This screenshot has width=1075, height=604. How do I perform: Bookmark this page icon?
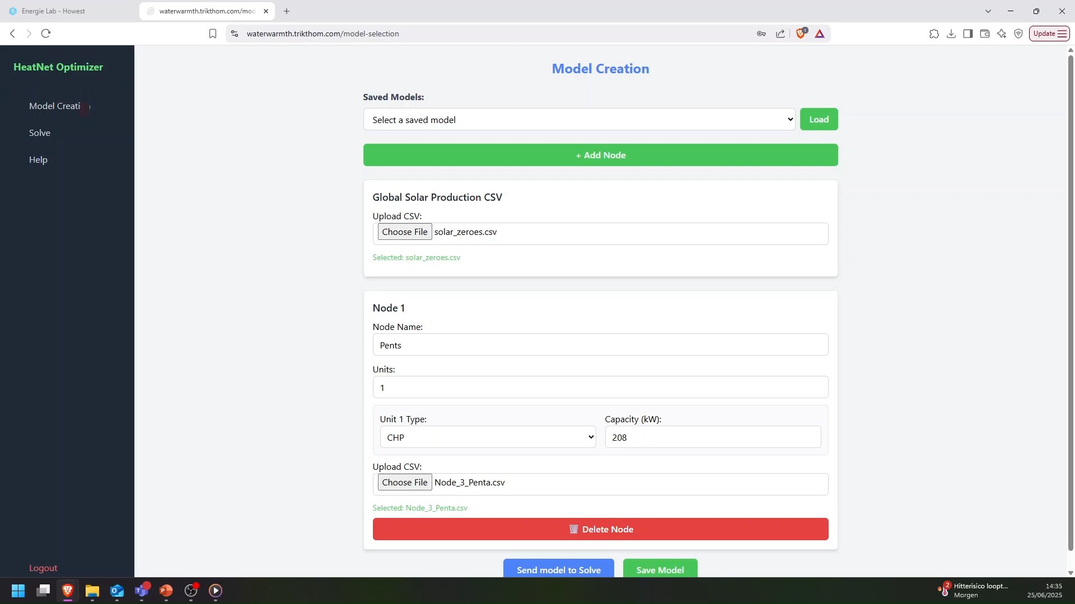pyautogui.click(x=213, y=34)
